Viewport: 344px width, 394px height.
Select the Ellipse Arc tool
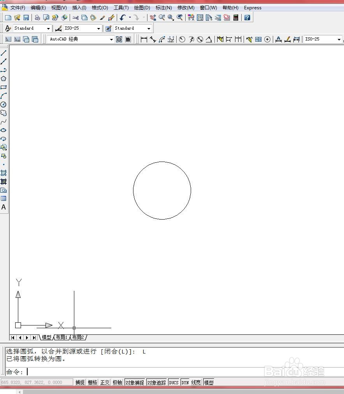pos(4,139)
